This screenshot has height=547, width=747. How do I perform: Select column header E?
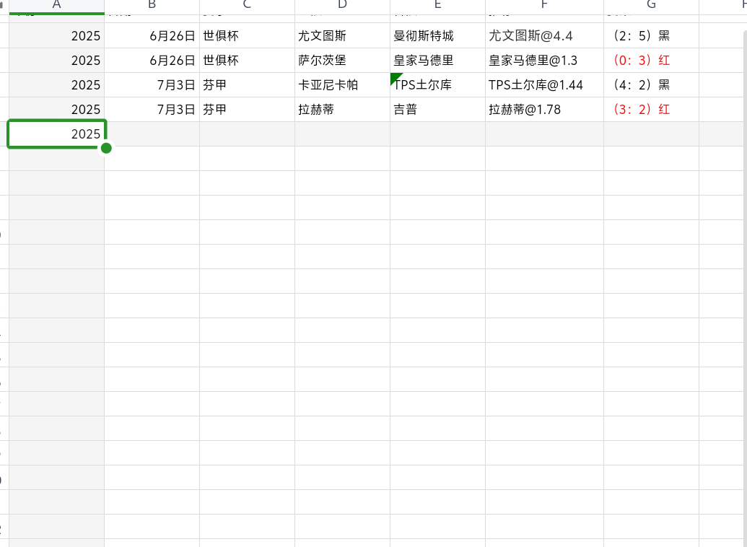click(x=437, y=5)
